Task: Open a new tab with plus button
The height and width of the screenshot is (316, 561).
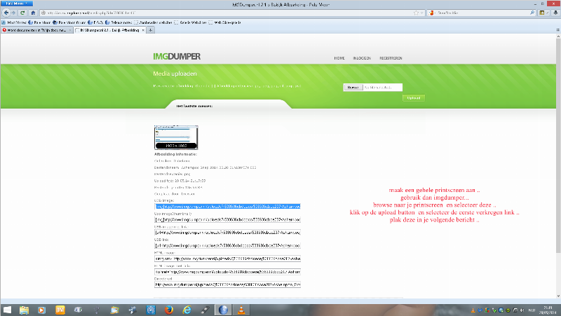Action: (x=151, y=30)
